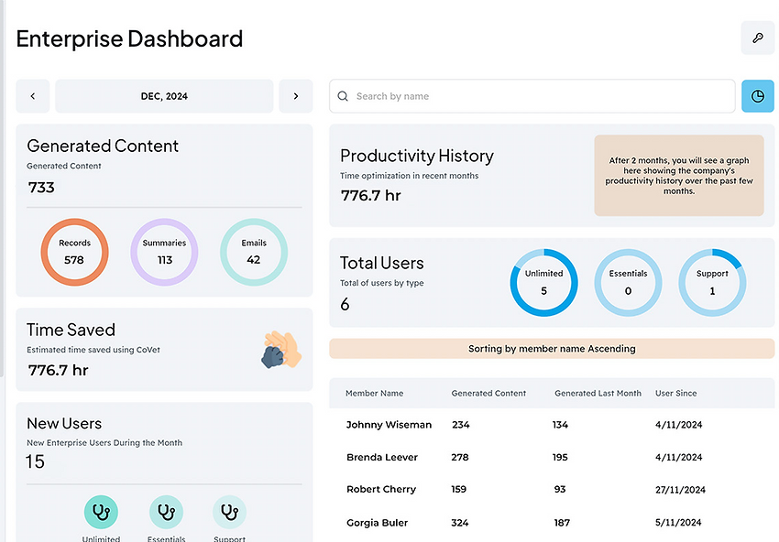Click the Records 578 donut chart

click(x=74, y=252)
